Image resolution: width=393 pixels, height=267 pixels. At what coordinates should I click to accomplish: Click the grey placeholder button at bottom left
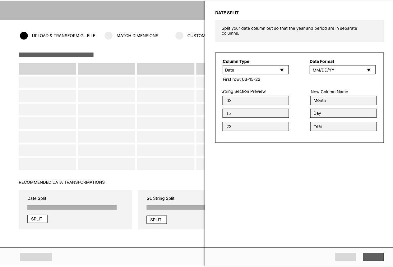click(x=36, y=257)
